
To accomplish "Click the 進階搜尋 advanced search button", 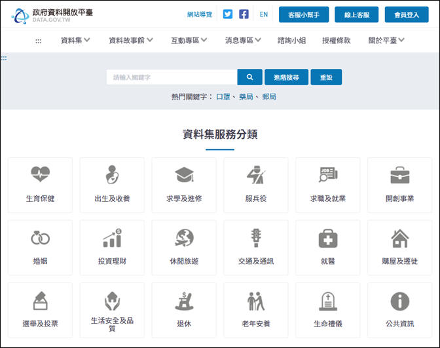I will point(286,77).
